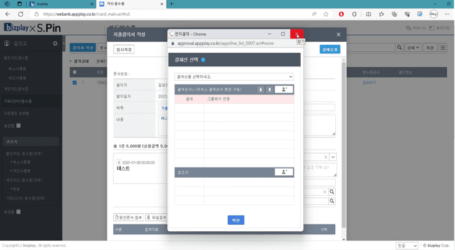Add approver via person icon in 결재순서 header
The image size is (455, 250).
pos(284,89)
